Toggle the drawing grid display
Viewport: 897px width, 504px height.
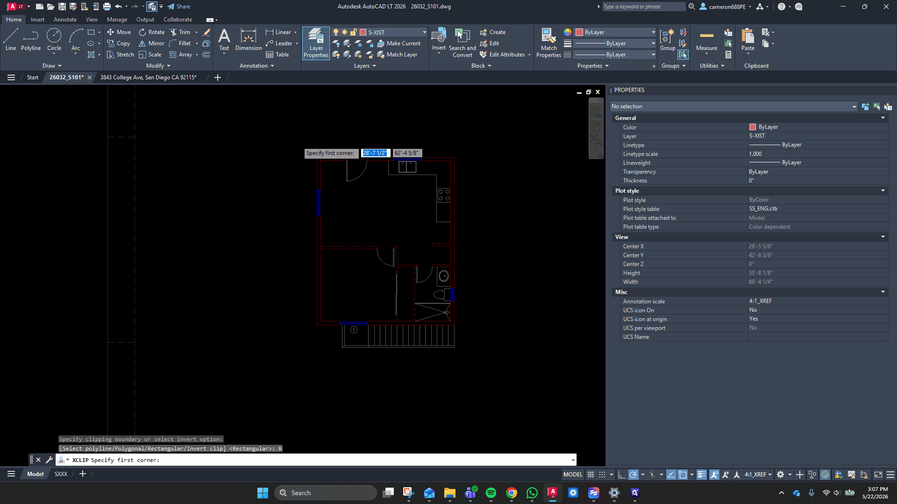click(591, 475)
